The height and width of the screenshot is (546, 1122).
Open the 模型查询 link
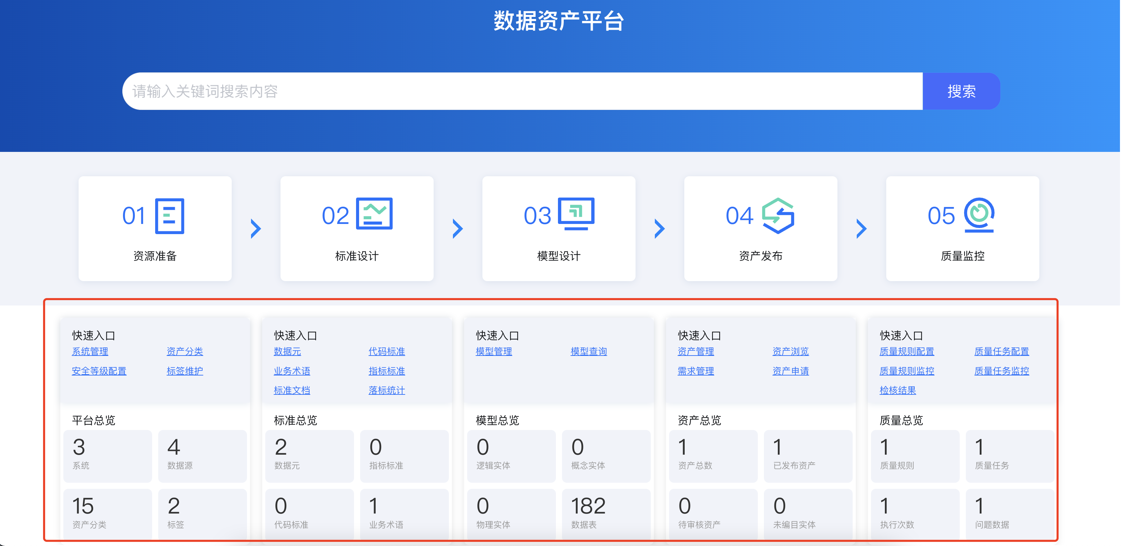(x=589, y=351)
